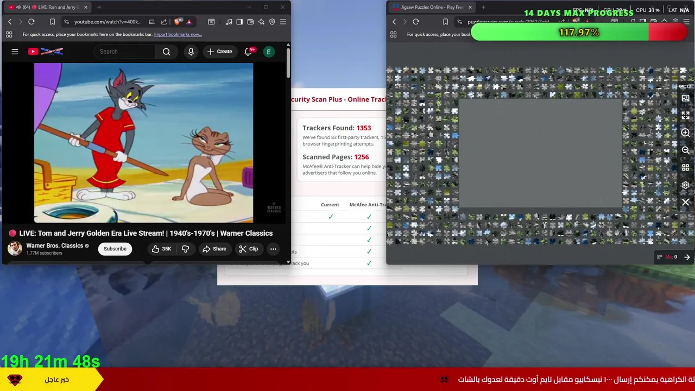Show the puzzle preview image icon

click(x=686, y=98)
